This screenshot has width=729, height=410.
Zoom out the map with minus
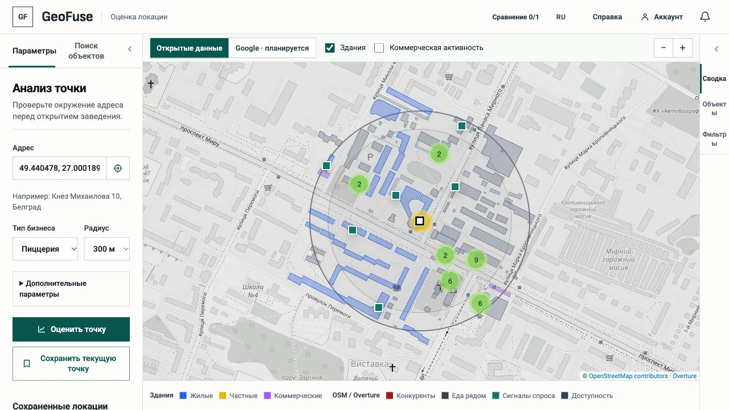coord(664,48)
